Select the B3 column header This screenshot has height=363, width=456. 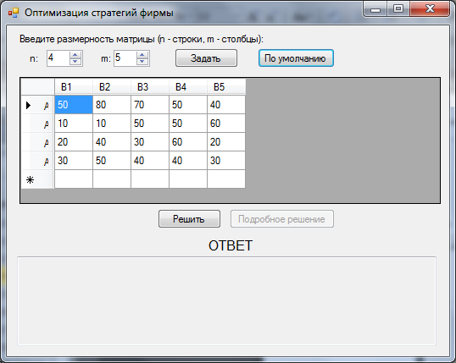click(150, 87)
